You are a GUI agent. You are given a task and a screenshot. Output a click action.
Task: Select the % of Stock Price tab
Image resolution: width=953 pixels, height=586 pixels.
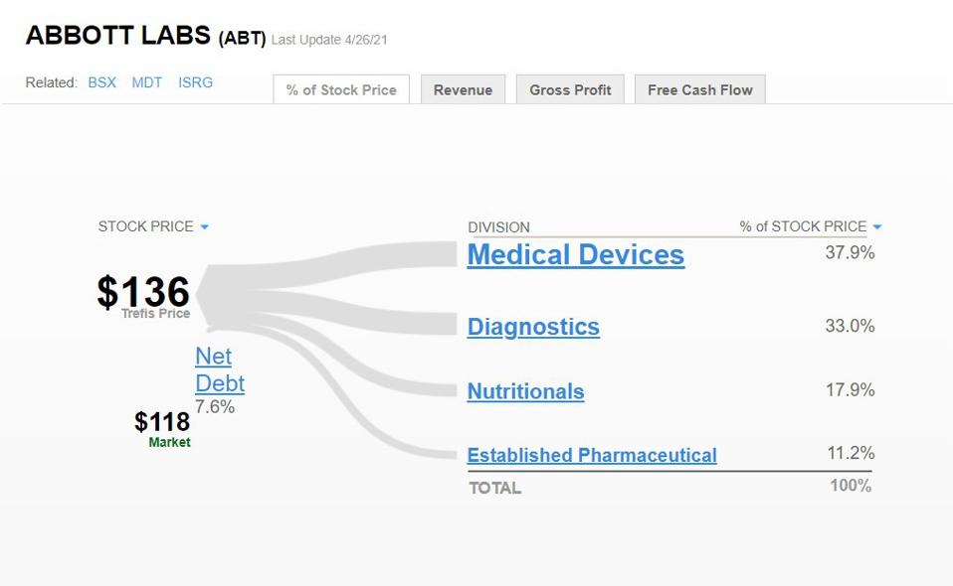[341, 89]
